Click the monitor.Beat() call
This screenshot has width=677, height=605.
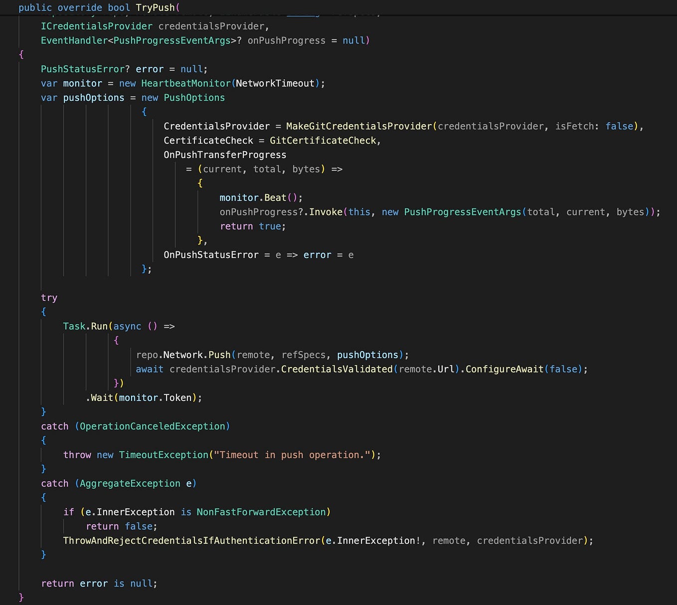click(261, 198)
